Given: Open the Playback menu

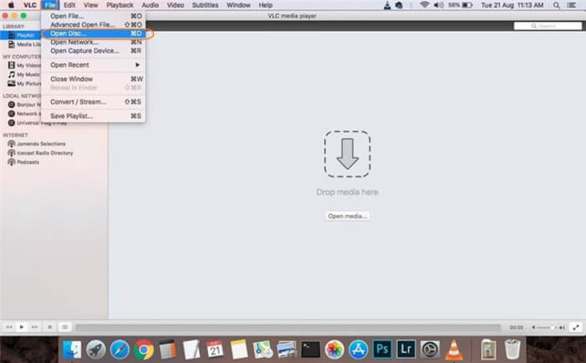Looking at the screenshot, I should [120, 5].
